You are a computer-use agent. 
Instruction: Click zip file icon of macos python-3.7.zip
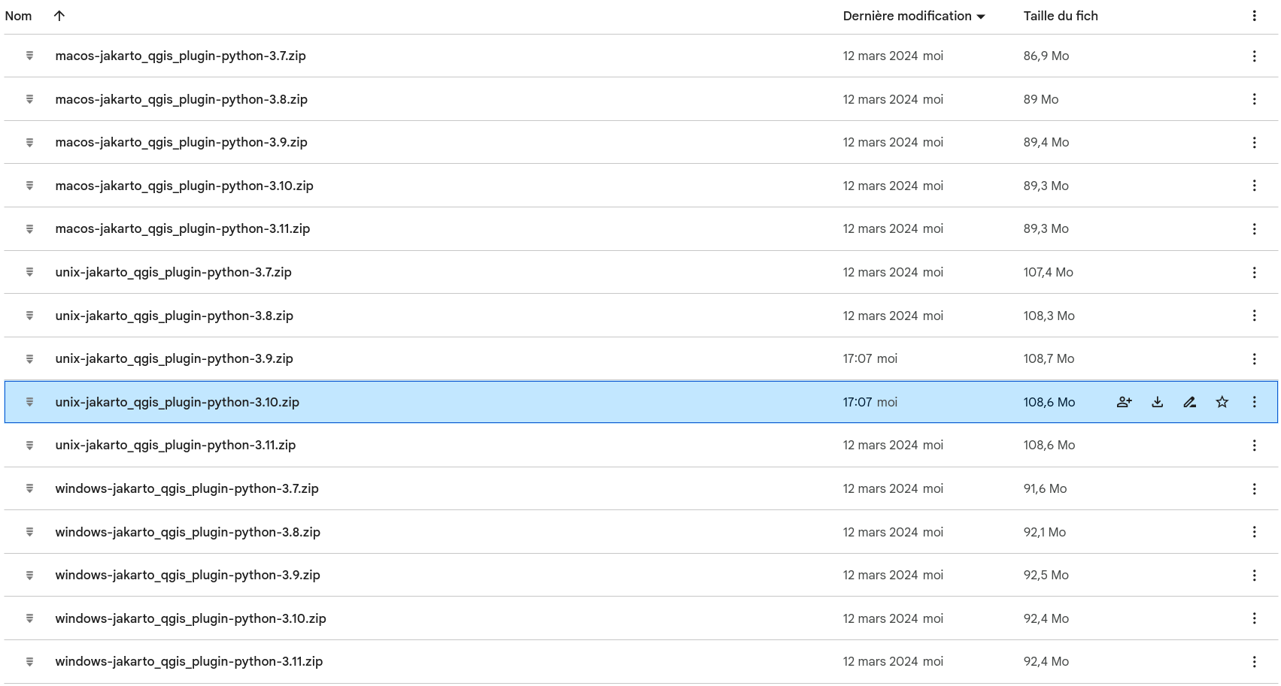[x=30, y=56]
